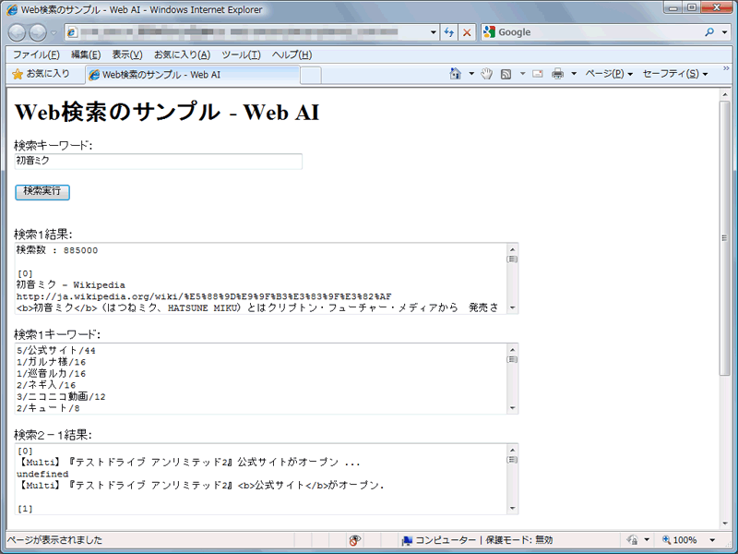Viewport: 738px width, 554px height.
Task: Click the status bar security settings icon
Action: 633,540
